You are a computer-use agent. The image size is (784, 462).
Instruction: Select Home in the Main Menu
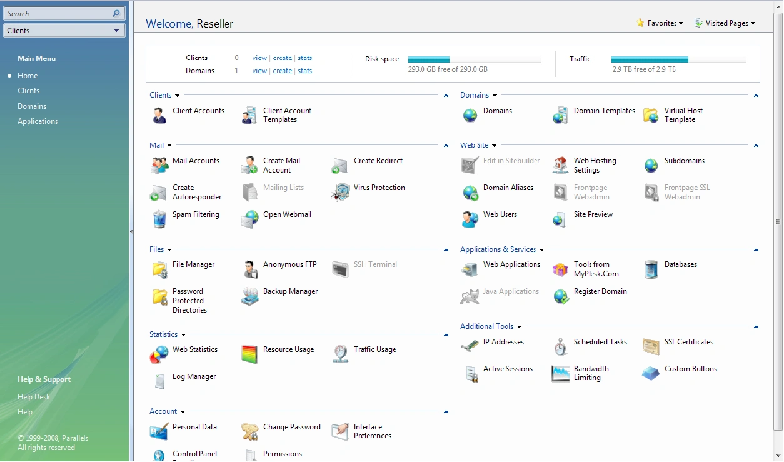(28, 76)
